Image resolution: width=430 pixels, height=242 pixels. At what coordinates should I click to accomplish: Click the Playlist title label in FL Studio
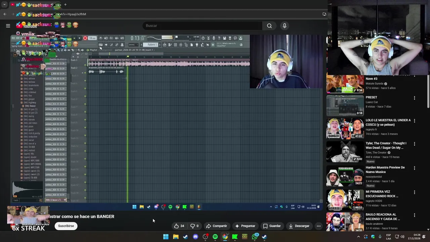pos(93,50)
